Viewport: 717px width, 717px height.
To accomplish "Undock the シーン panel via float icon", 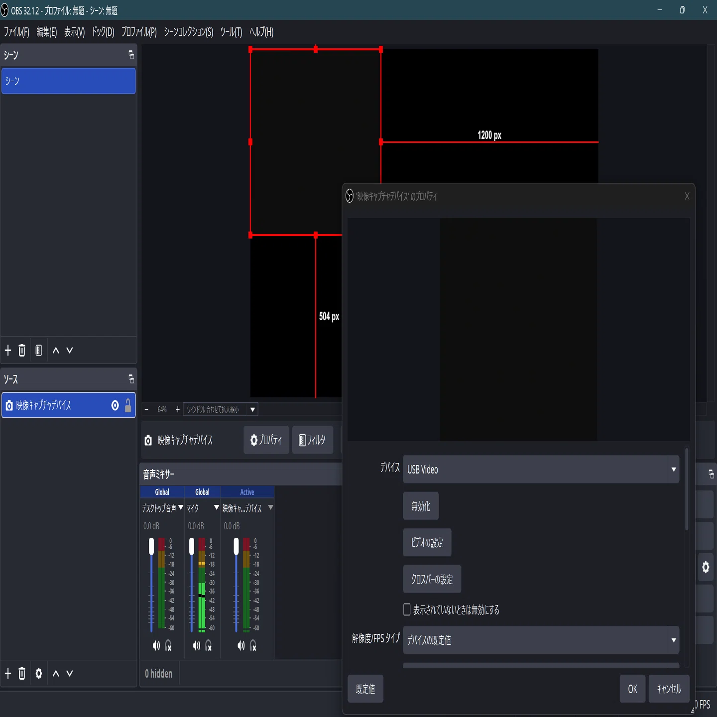I will 131,55.
